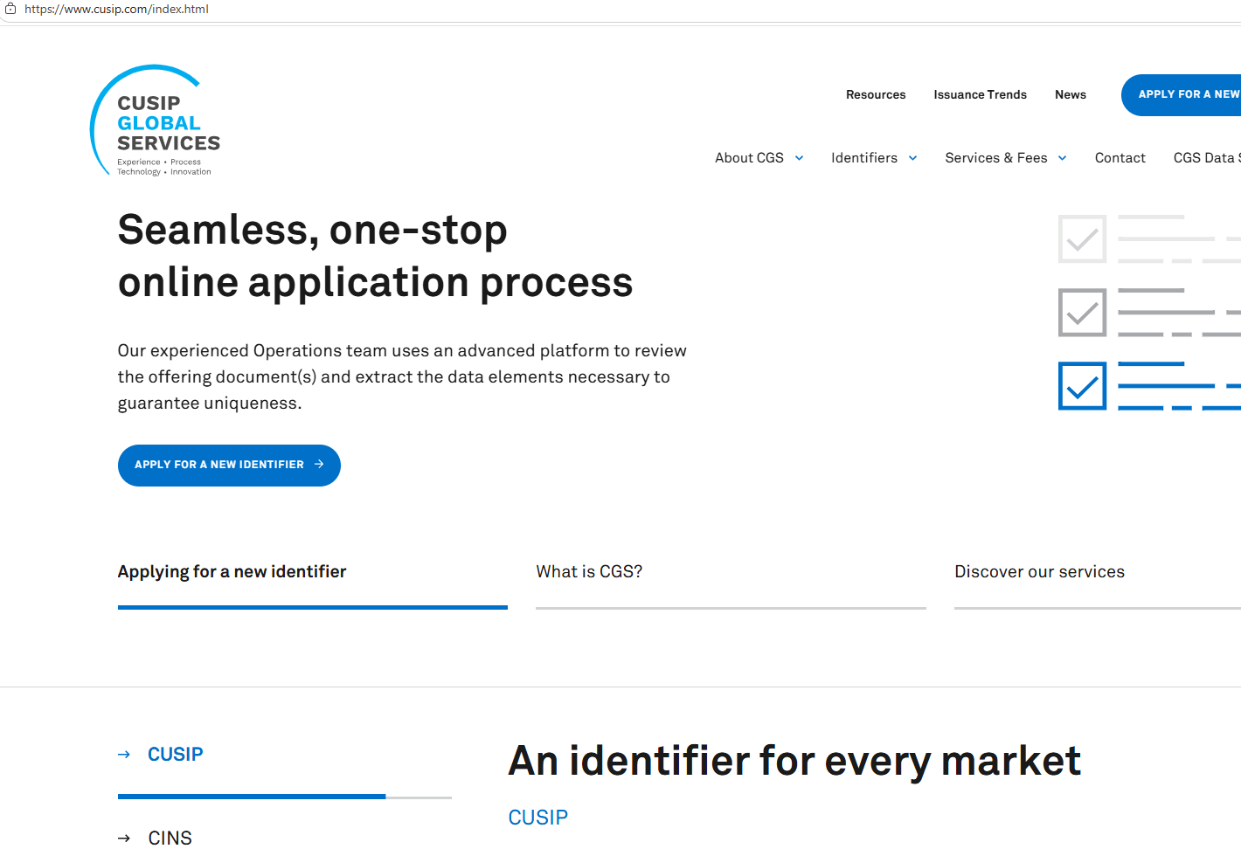1241x849 pixels.
Task: Open the Resources link
Action: click(x=876, y=95)
